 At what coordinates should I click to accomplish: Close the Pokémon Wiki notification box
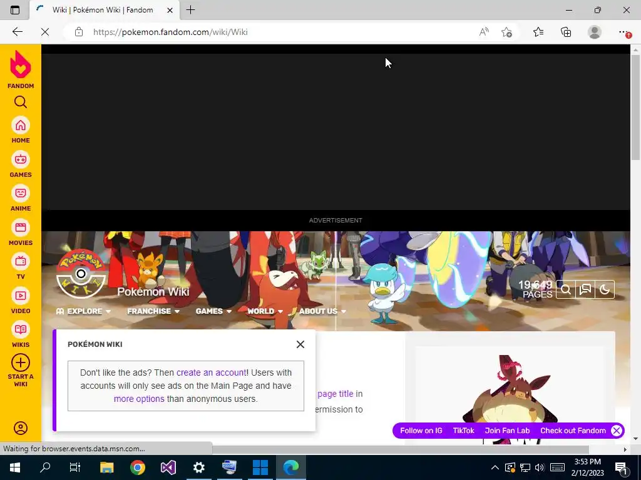point(300,344)
